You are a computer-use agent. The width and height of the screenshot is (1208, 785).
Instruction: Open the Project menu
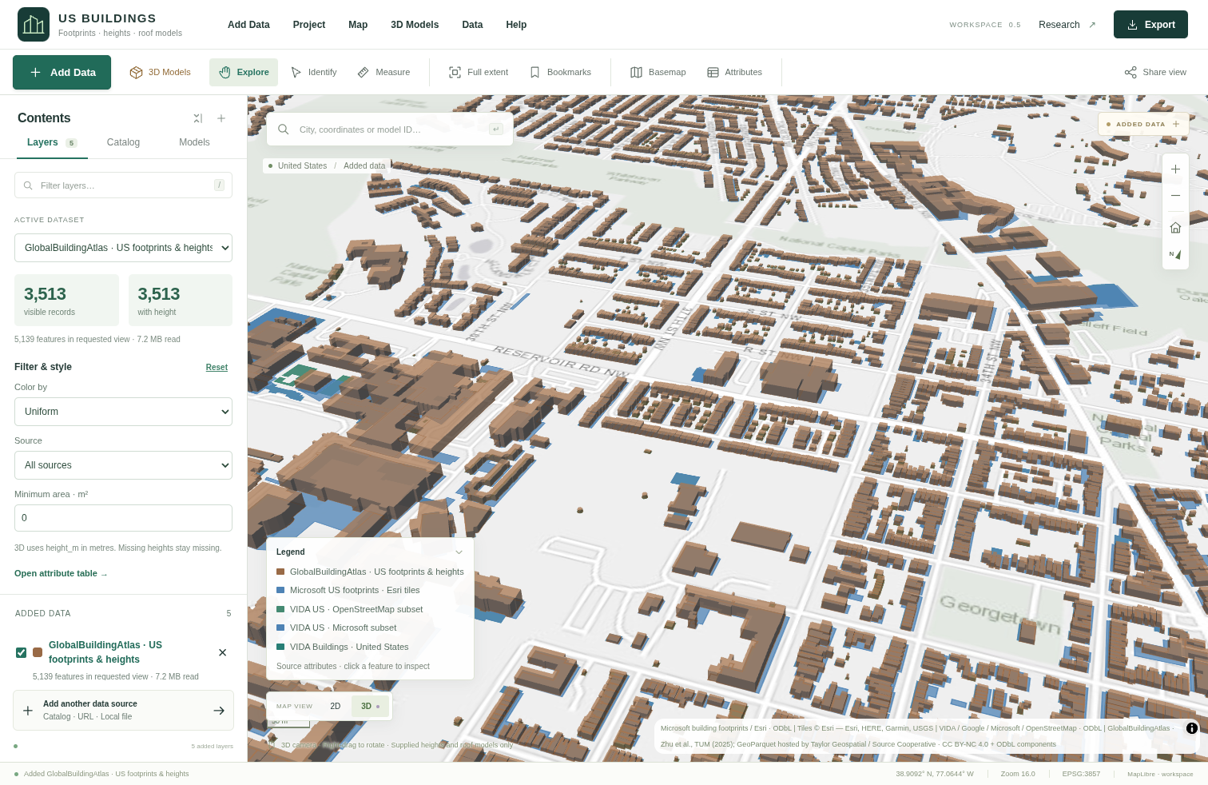[x=309, y=25]
